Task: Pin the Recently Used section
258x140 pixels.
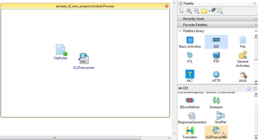Action: (256, 19)
